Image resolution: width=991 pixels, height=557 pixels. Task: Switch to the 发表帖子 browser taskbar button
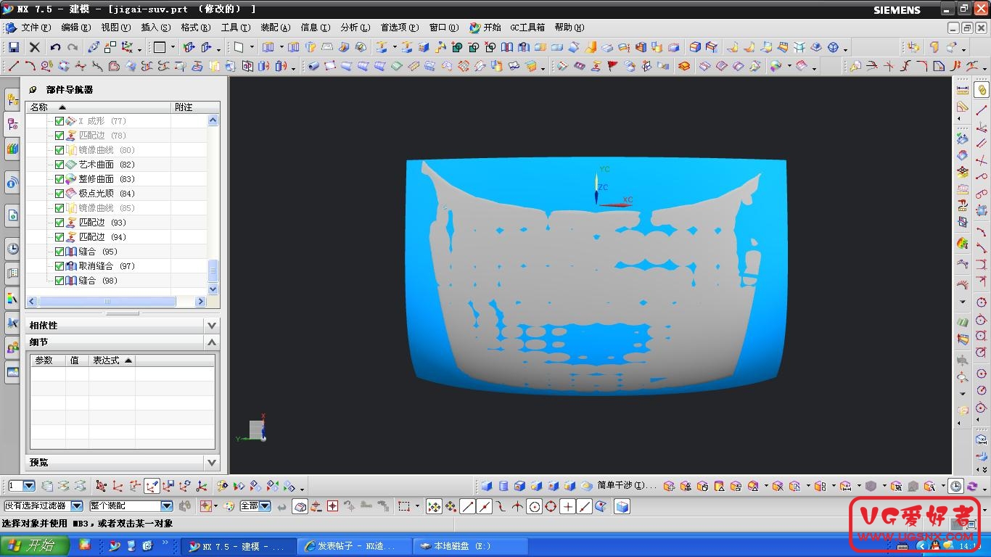355,546
